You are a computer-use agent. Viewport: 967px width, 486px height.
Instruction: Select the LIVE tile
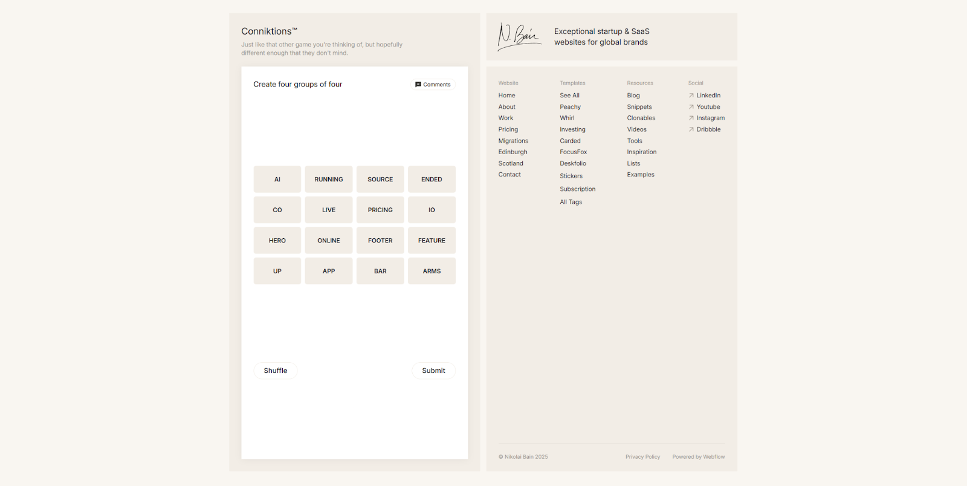(x=329, y=210)
